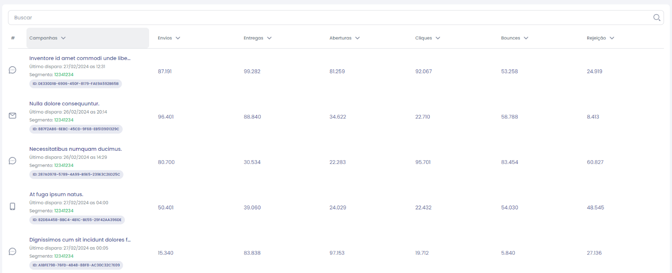
Task: Click Entregas value 83.838
Action: 252,253
